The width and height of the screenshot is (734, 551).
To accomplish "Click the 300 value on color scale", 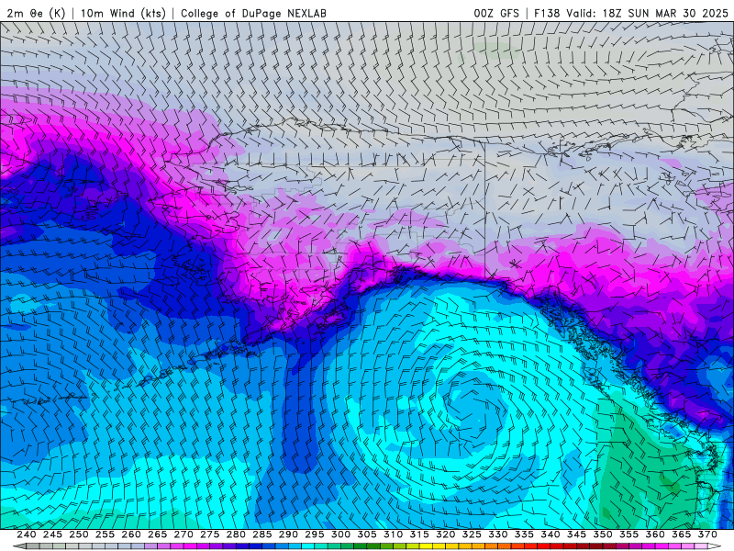I will click(x=340, y=534).
